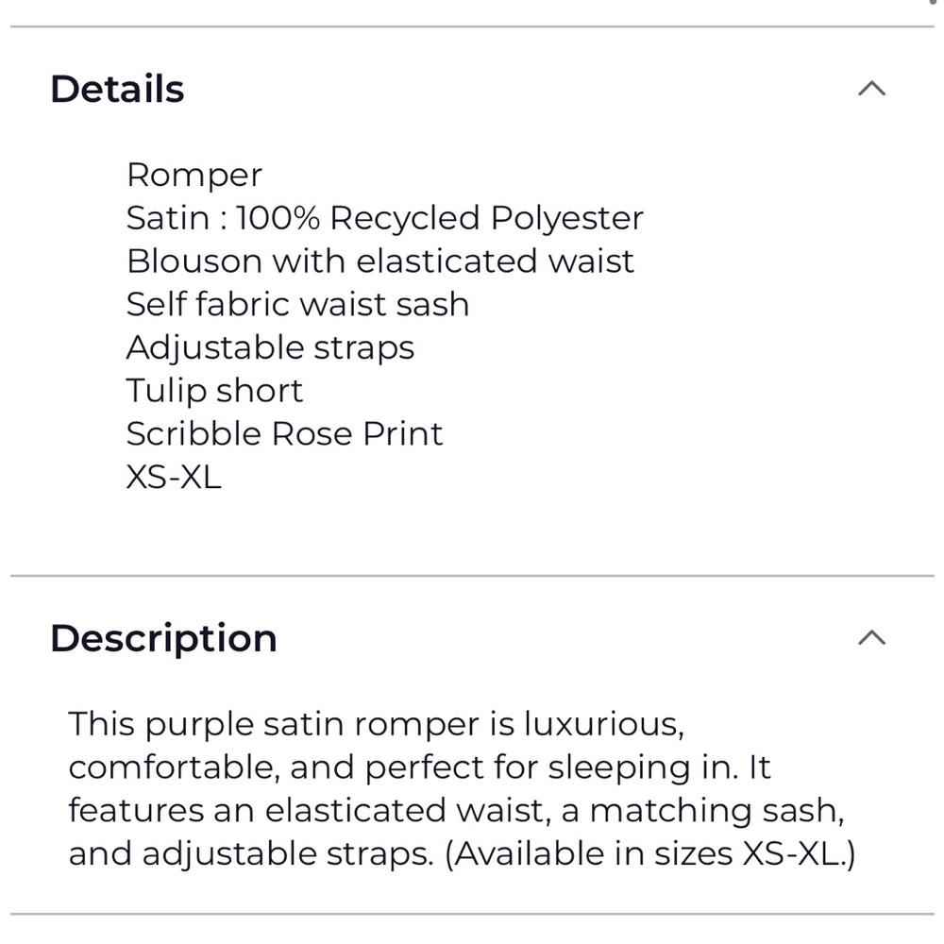Screen dimensions: 944x944
Task: Click the Scribble Rose Print line
Action: click(x=284, y=434)
